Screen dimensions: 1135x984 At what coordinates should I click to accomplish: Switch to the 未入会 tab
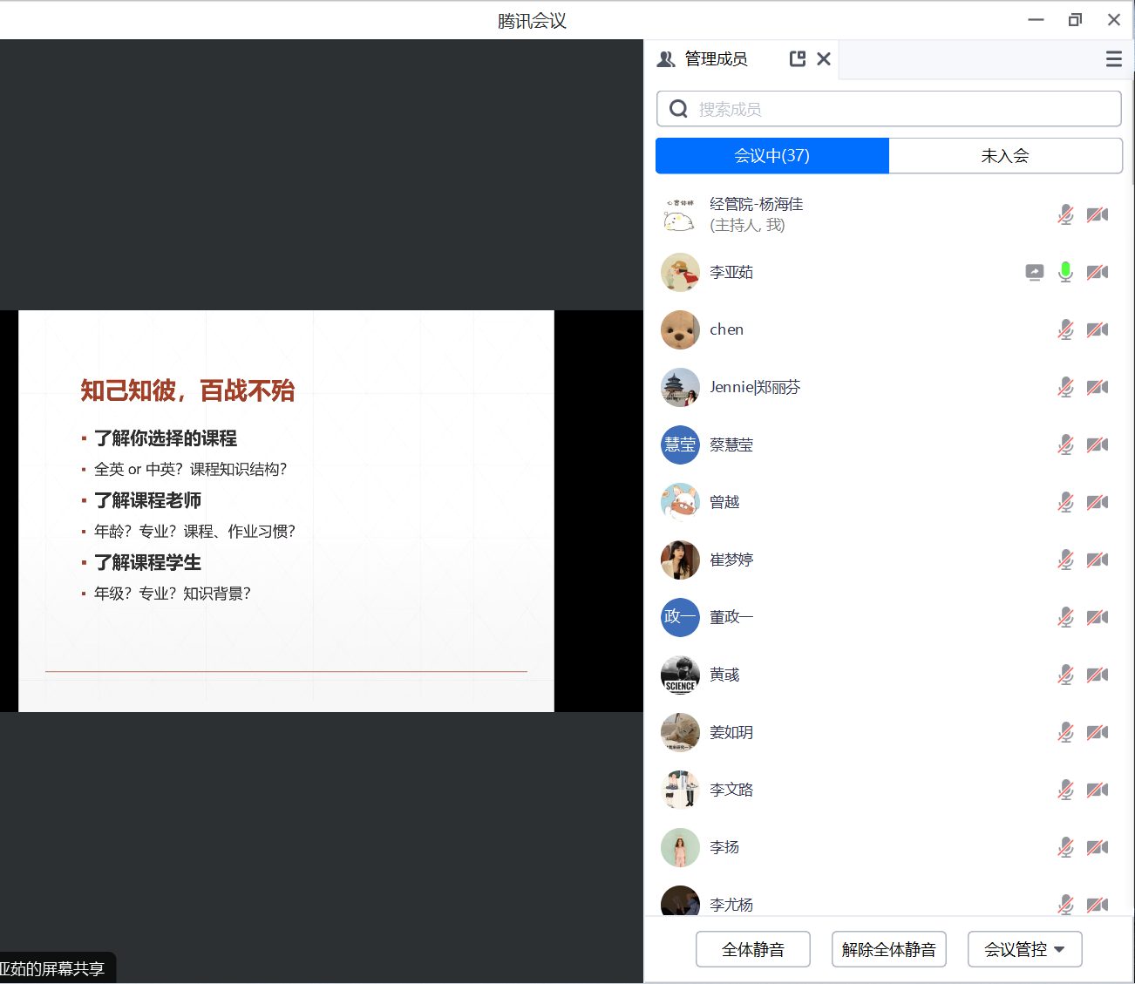1005,156
